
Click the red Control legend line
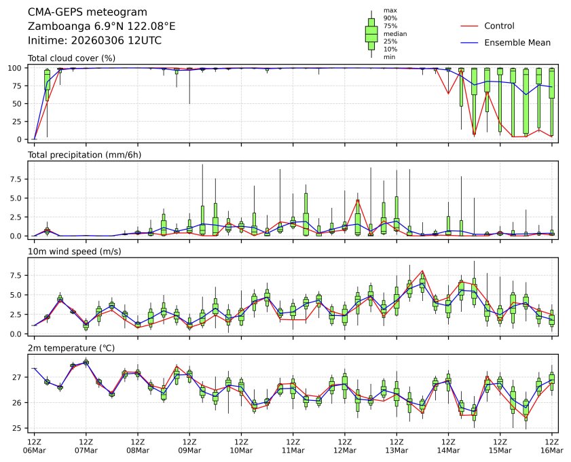click(x=469, y=26)
